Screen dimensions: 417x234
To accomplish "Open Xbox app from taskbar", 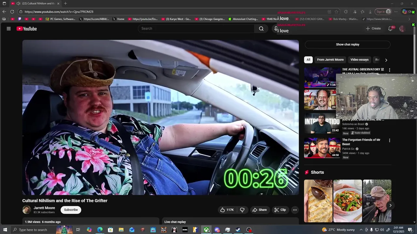I will point(207,230).
